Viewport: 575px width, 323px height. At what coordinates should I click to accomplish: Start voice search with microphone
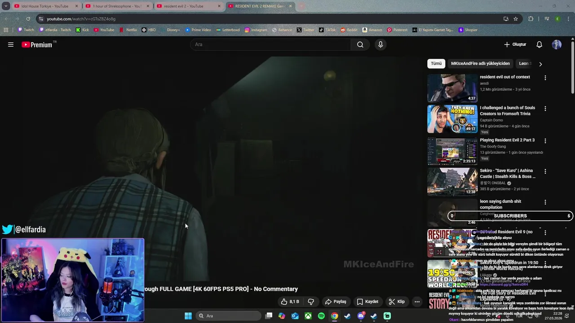click(x=380, y=44)
